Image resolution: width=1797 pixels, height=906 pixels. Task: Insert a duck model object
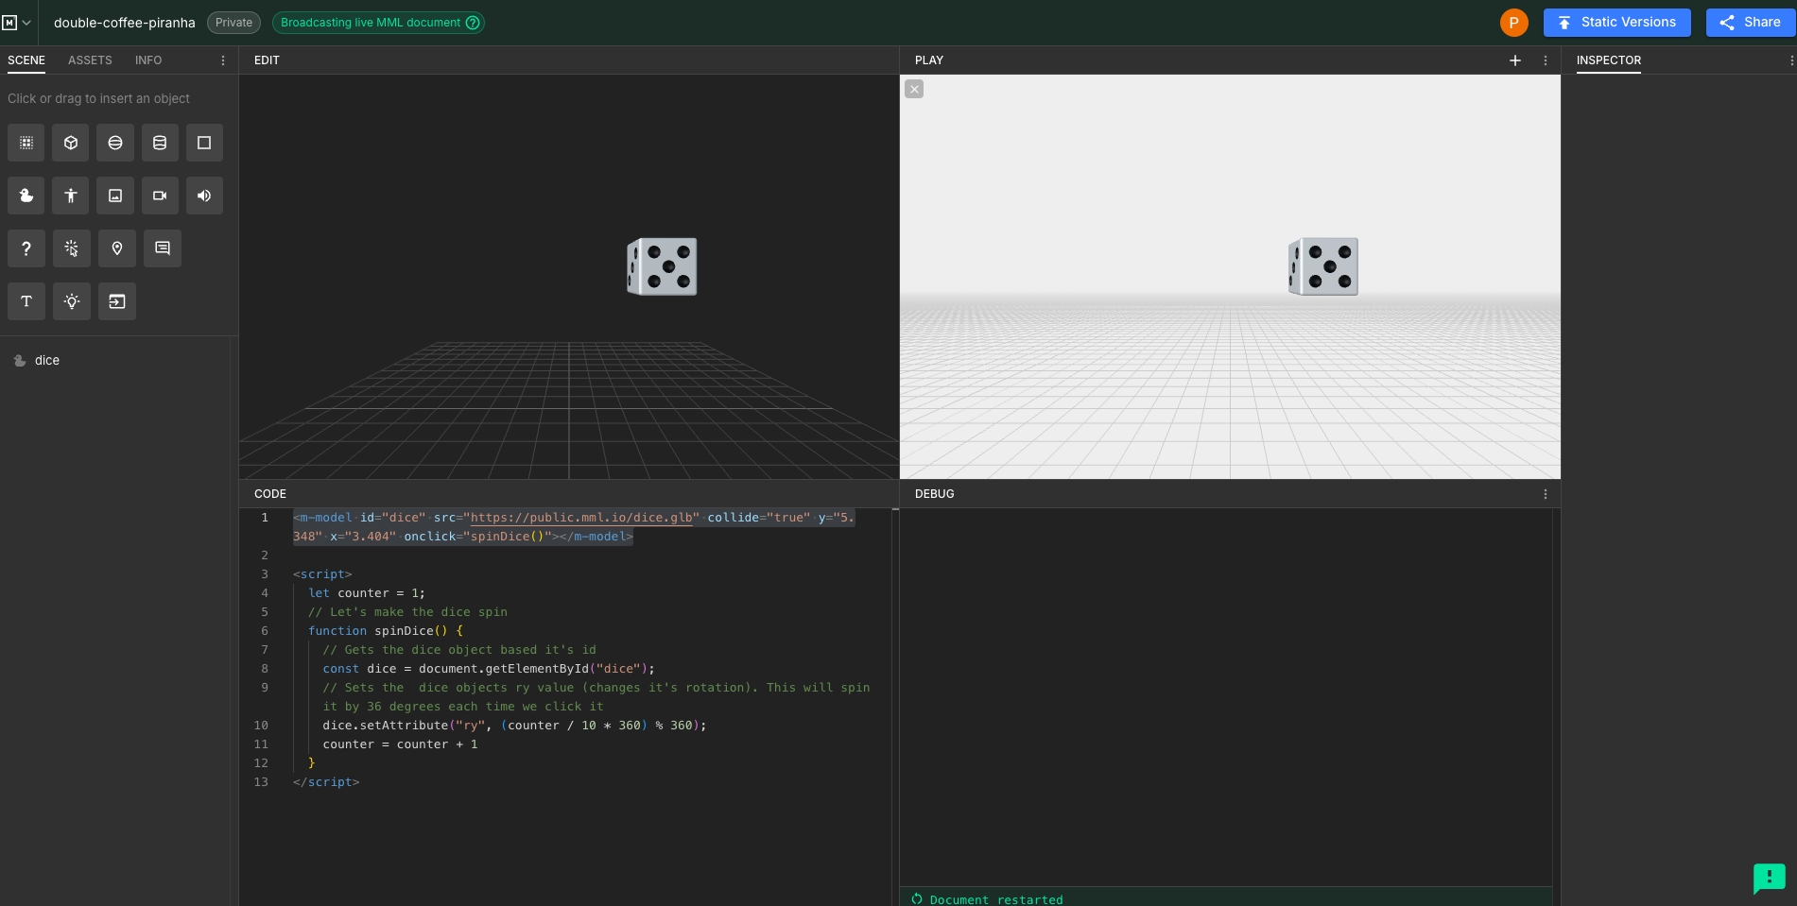click(x=26, y=196)
